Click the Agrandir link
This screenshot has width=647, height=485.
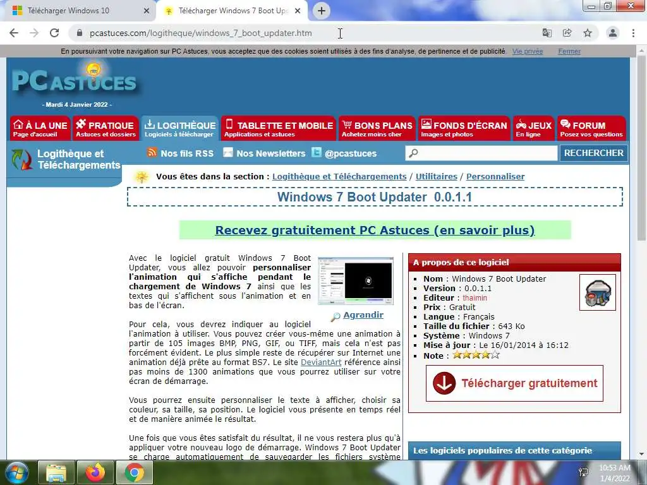tap(363, 315)
